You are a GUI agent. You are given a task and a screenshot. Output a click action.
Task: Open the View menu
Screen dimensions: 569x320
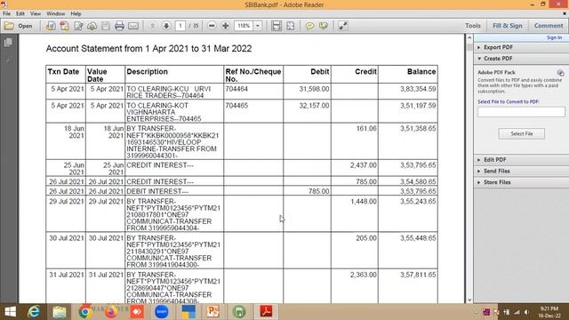click(36, 14)
